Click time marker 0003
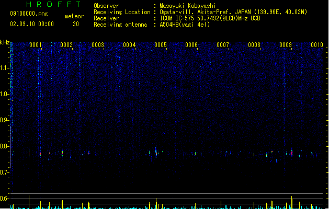This screenshot has width=329, height=209. coord(98,45)
